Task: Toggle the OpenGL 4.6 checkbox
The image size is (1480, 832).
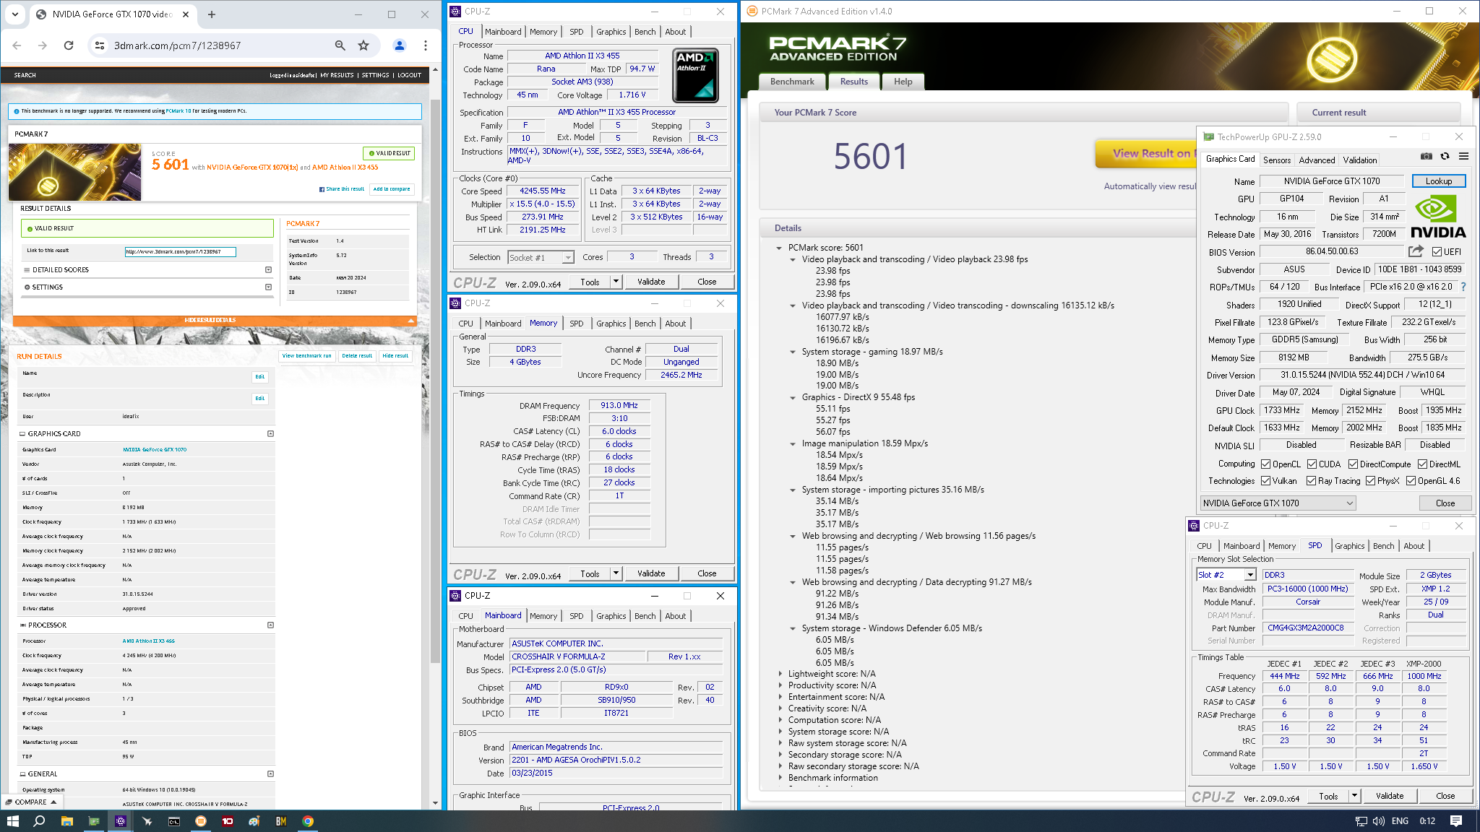Action: 1411,481
